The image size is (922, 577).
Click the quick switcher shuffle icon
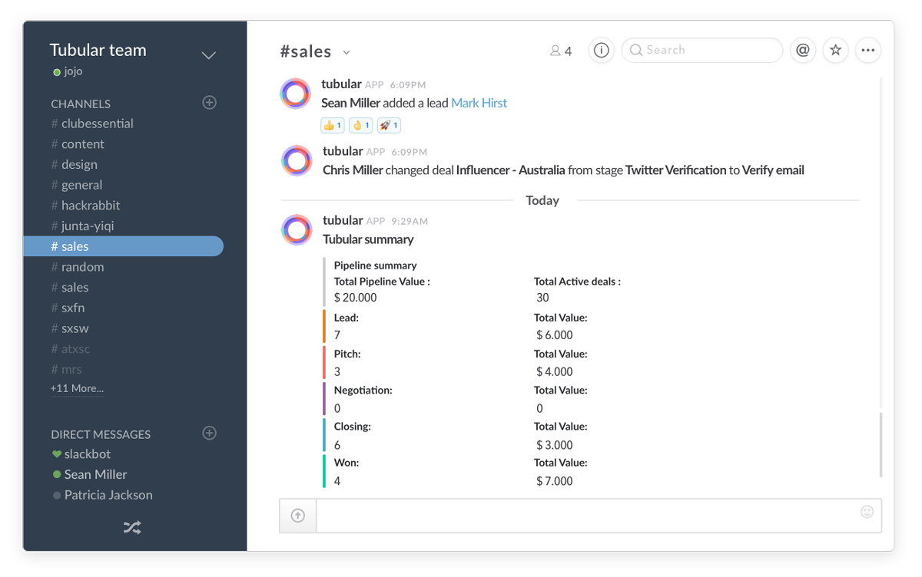click(132, 528)
